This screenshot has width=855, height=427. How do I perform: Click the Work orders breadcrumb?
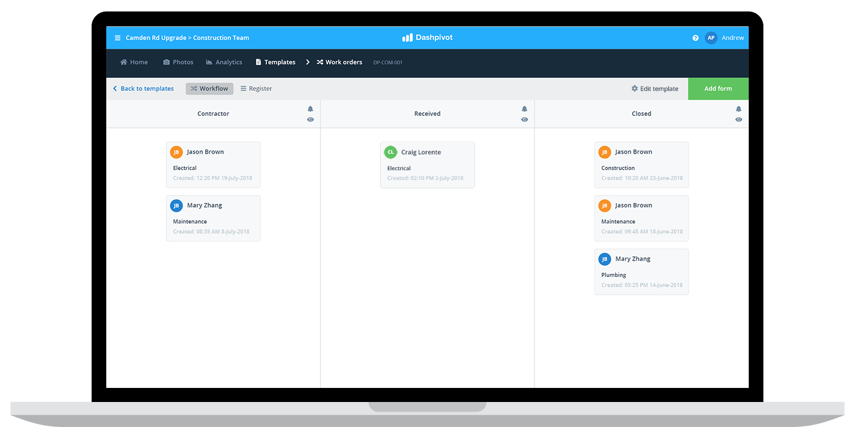(x=339, y=62)
